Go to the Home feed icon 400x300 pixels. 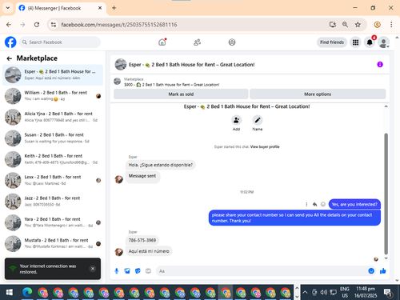pos(162,42)
